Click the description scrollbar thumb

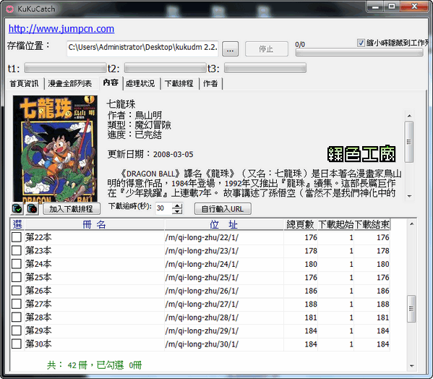tap(409, 142)
